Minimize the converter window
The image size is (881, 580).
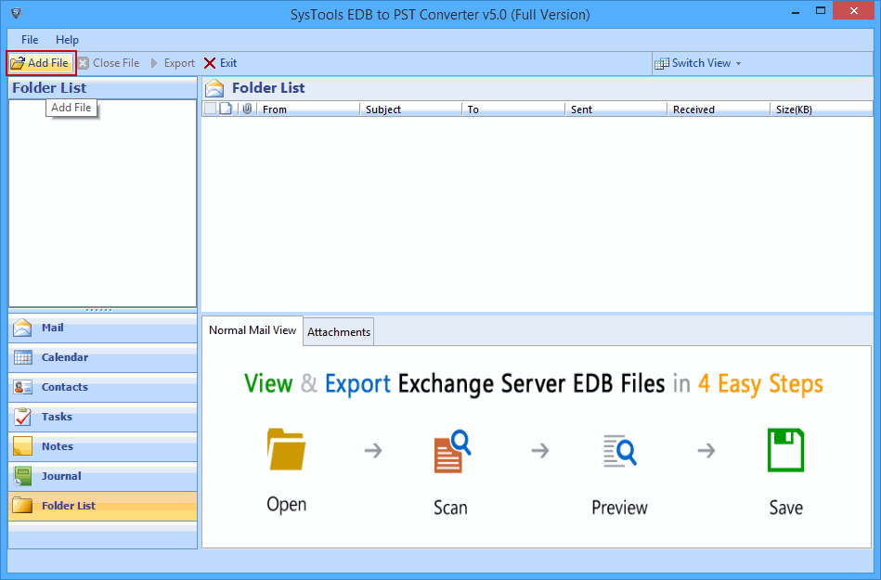[x=796, y=11]
